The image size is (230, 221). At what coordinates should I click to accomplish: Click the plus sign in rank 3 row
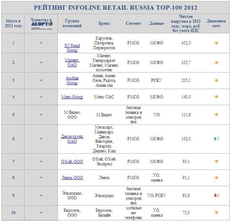[x=41, y=80]
